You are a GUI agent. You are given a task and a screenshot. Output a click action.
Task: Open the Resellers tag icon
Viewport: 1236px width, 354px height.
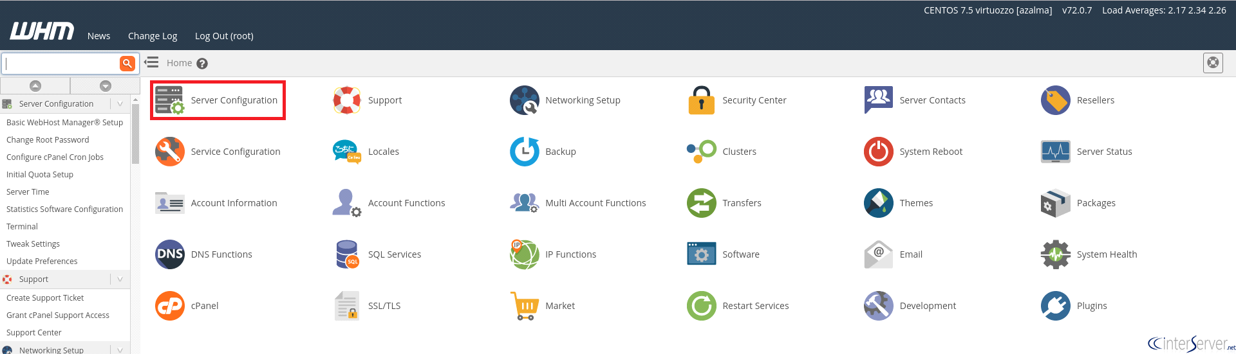tap(1056, 100)
